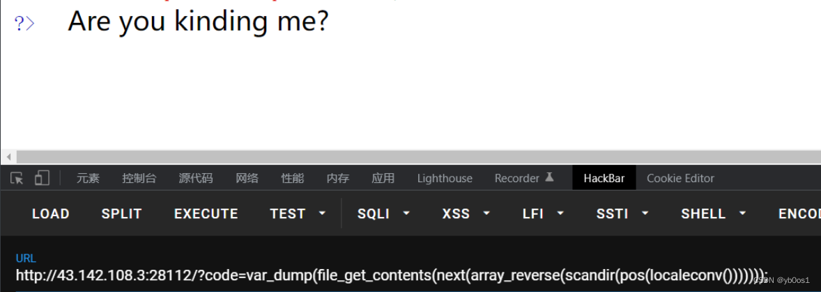This screenshot has width=821, height=292.
Task: Toggle the device toolbar icon
Action: pyautogui.click(x=42, y=178)
